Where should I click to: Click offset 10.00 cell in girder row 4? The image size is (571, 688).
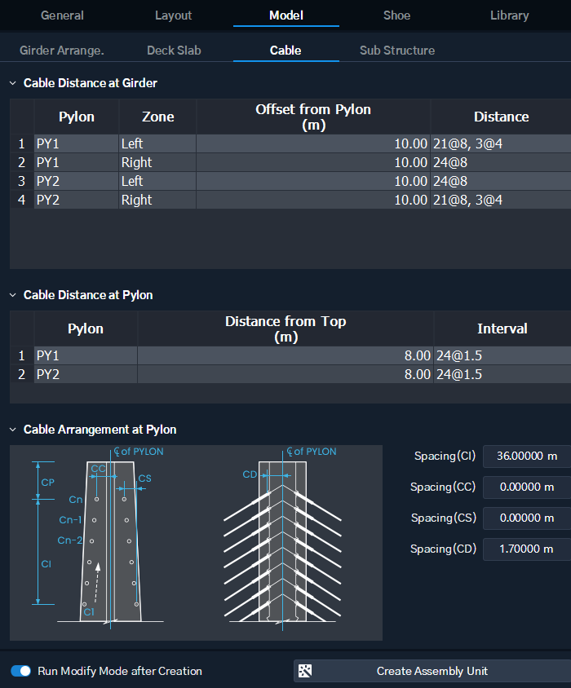[313, 200]
